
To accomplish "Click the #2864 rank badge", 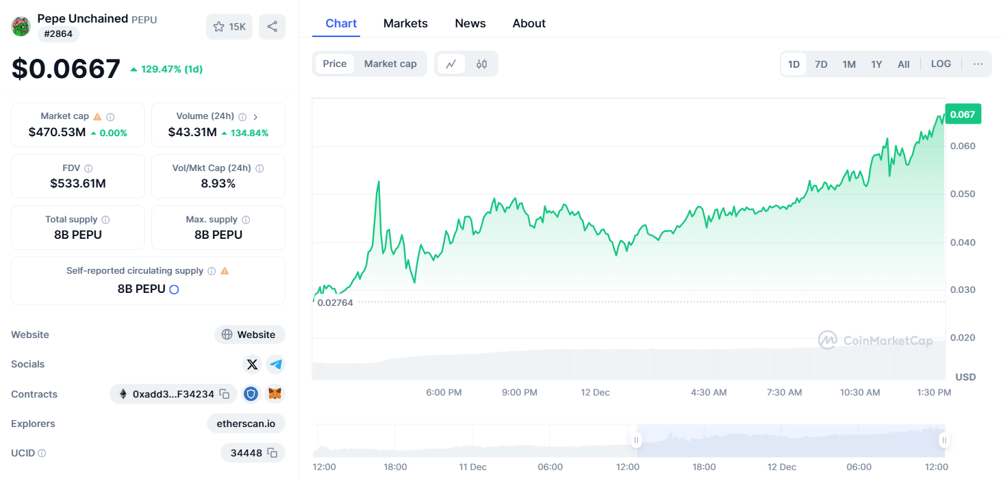I will (x=58, y=34).
